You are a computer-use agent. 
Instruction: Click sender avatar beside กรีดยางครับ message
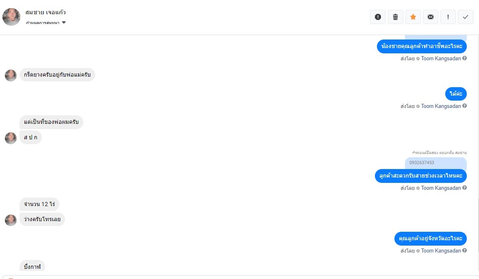pos(11,75)
